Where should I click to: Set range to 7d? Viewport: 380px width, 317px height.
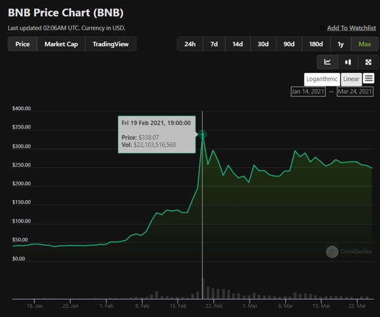pyautogui.click(x=214, y=44)
